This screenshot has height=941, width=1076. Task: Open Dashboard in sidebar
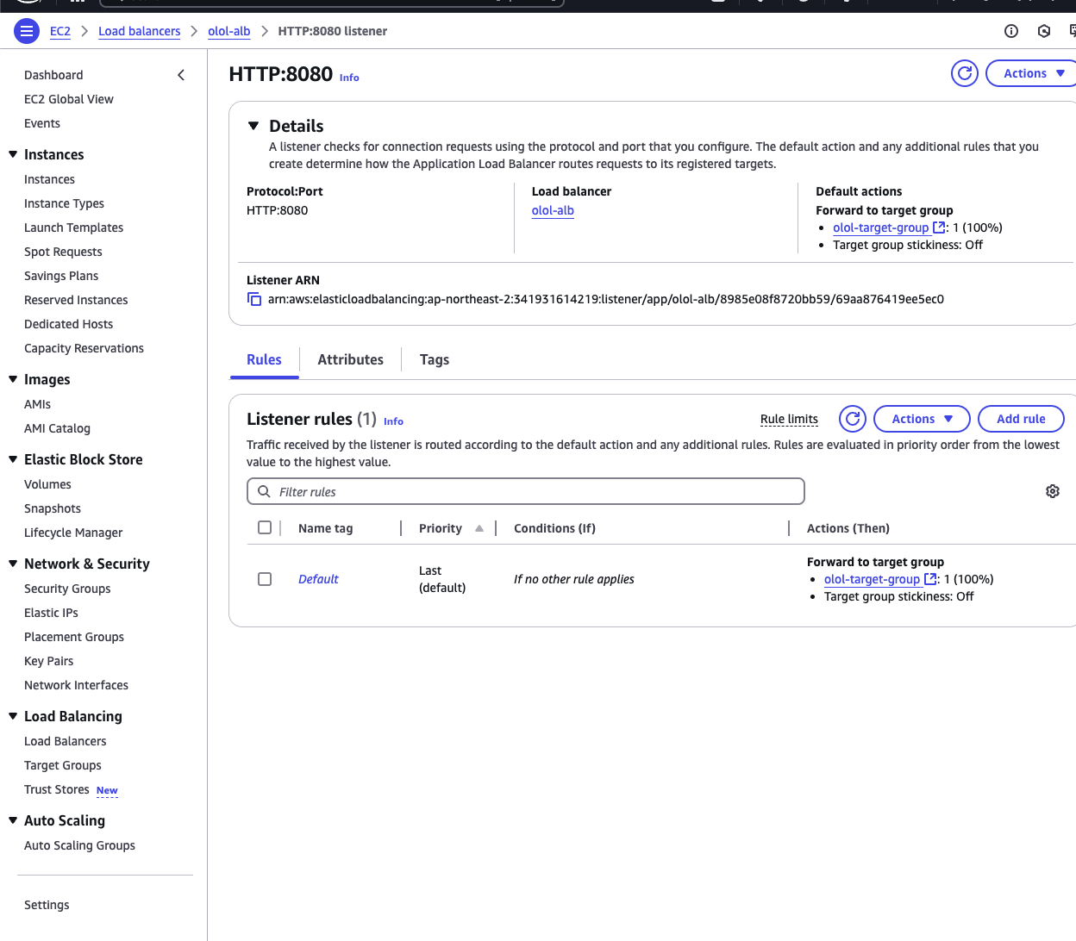(x=53, y=75)
